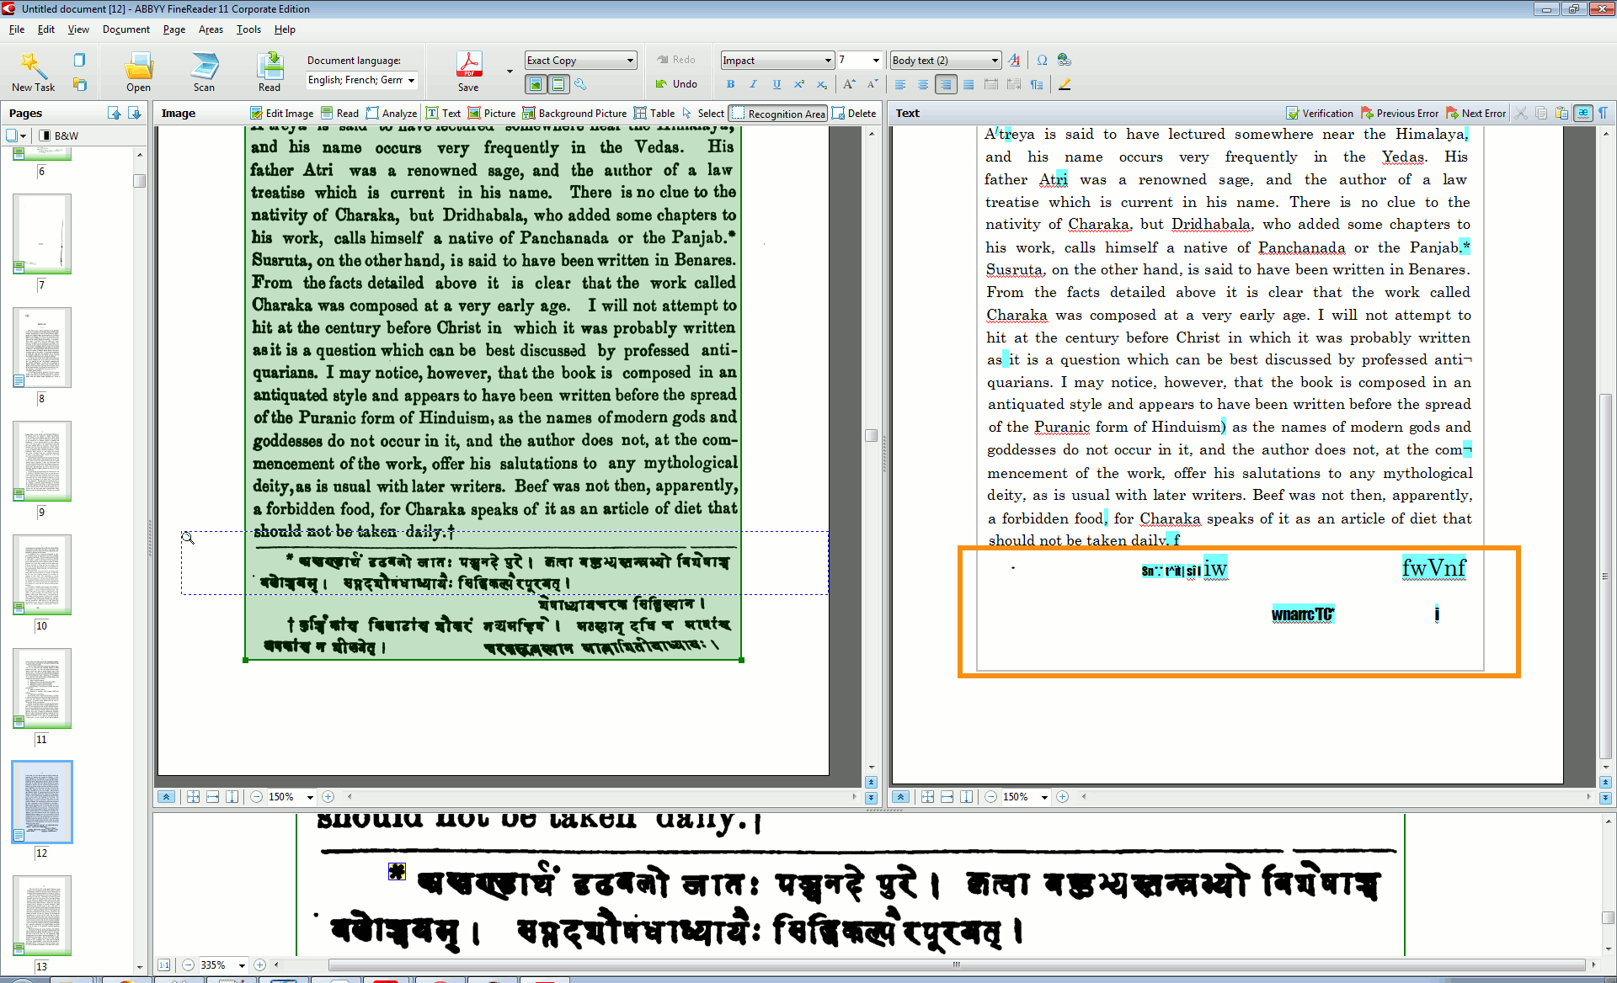Click the New Task wizard icon
The width and height of the screenshot is (1617, 983).
point(33,71)
